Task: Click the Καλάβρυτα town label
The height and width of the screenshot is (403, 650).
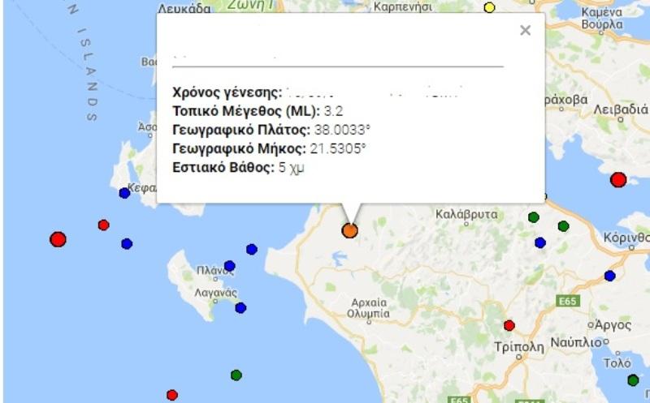Action: pos(467,215)
